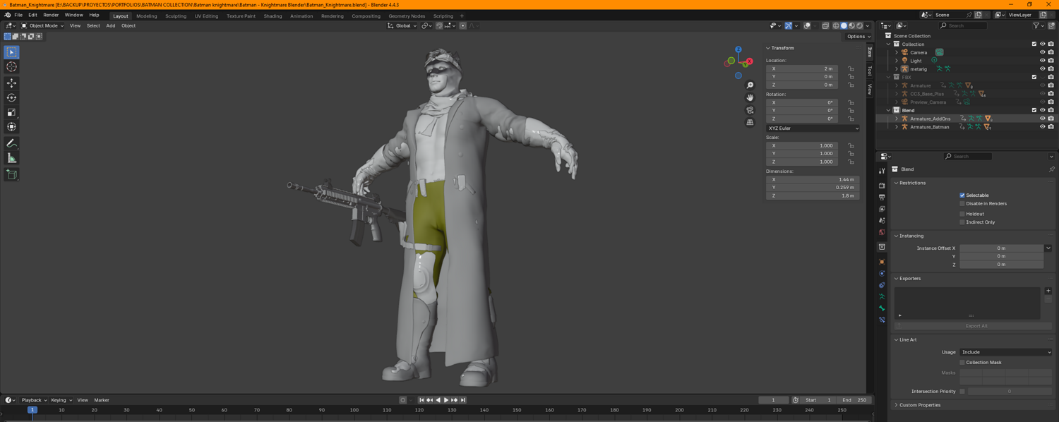Add an exporter with plus button
The width and height of the screenshot is (1059, 422).
[x=1048, y=291]
